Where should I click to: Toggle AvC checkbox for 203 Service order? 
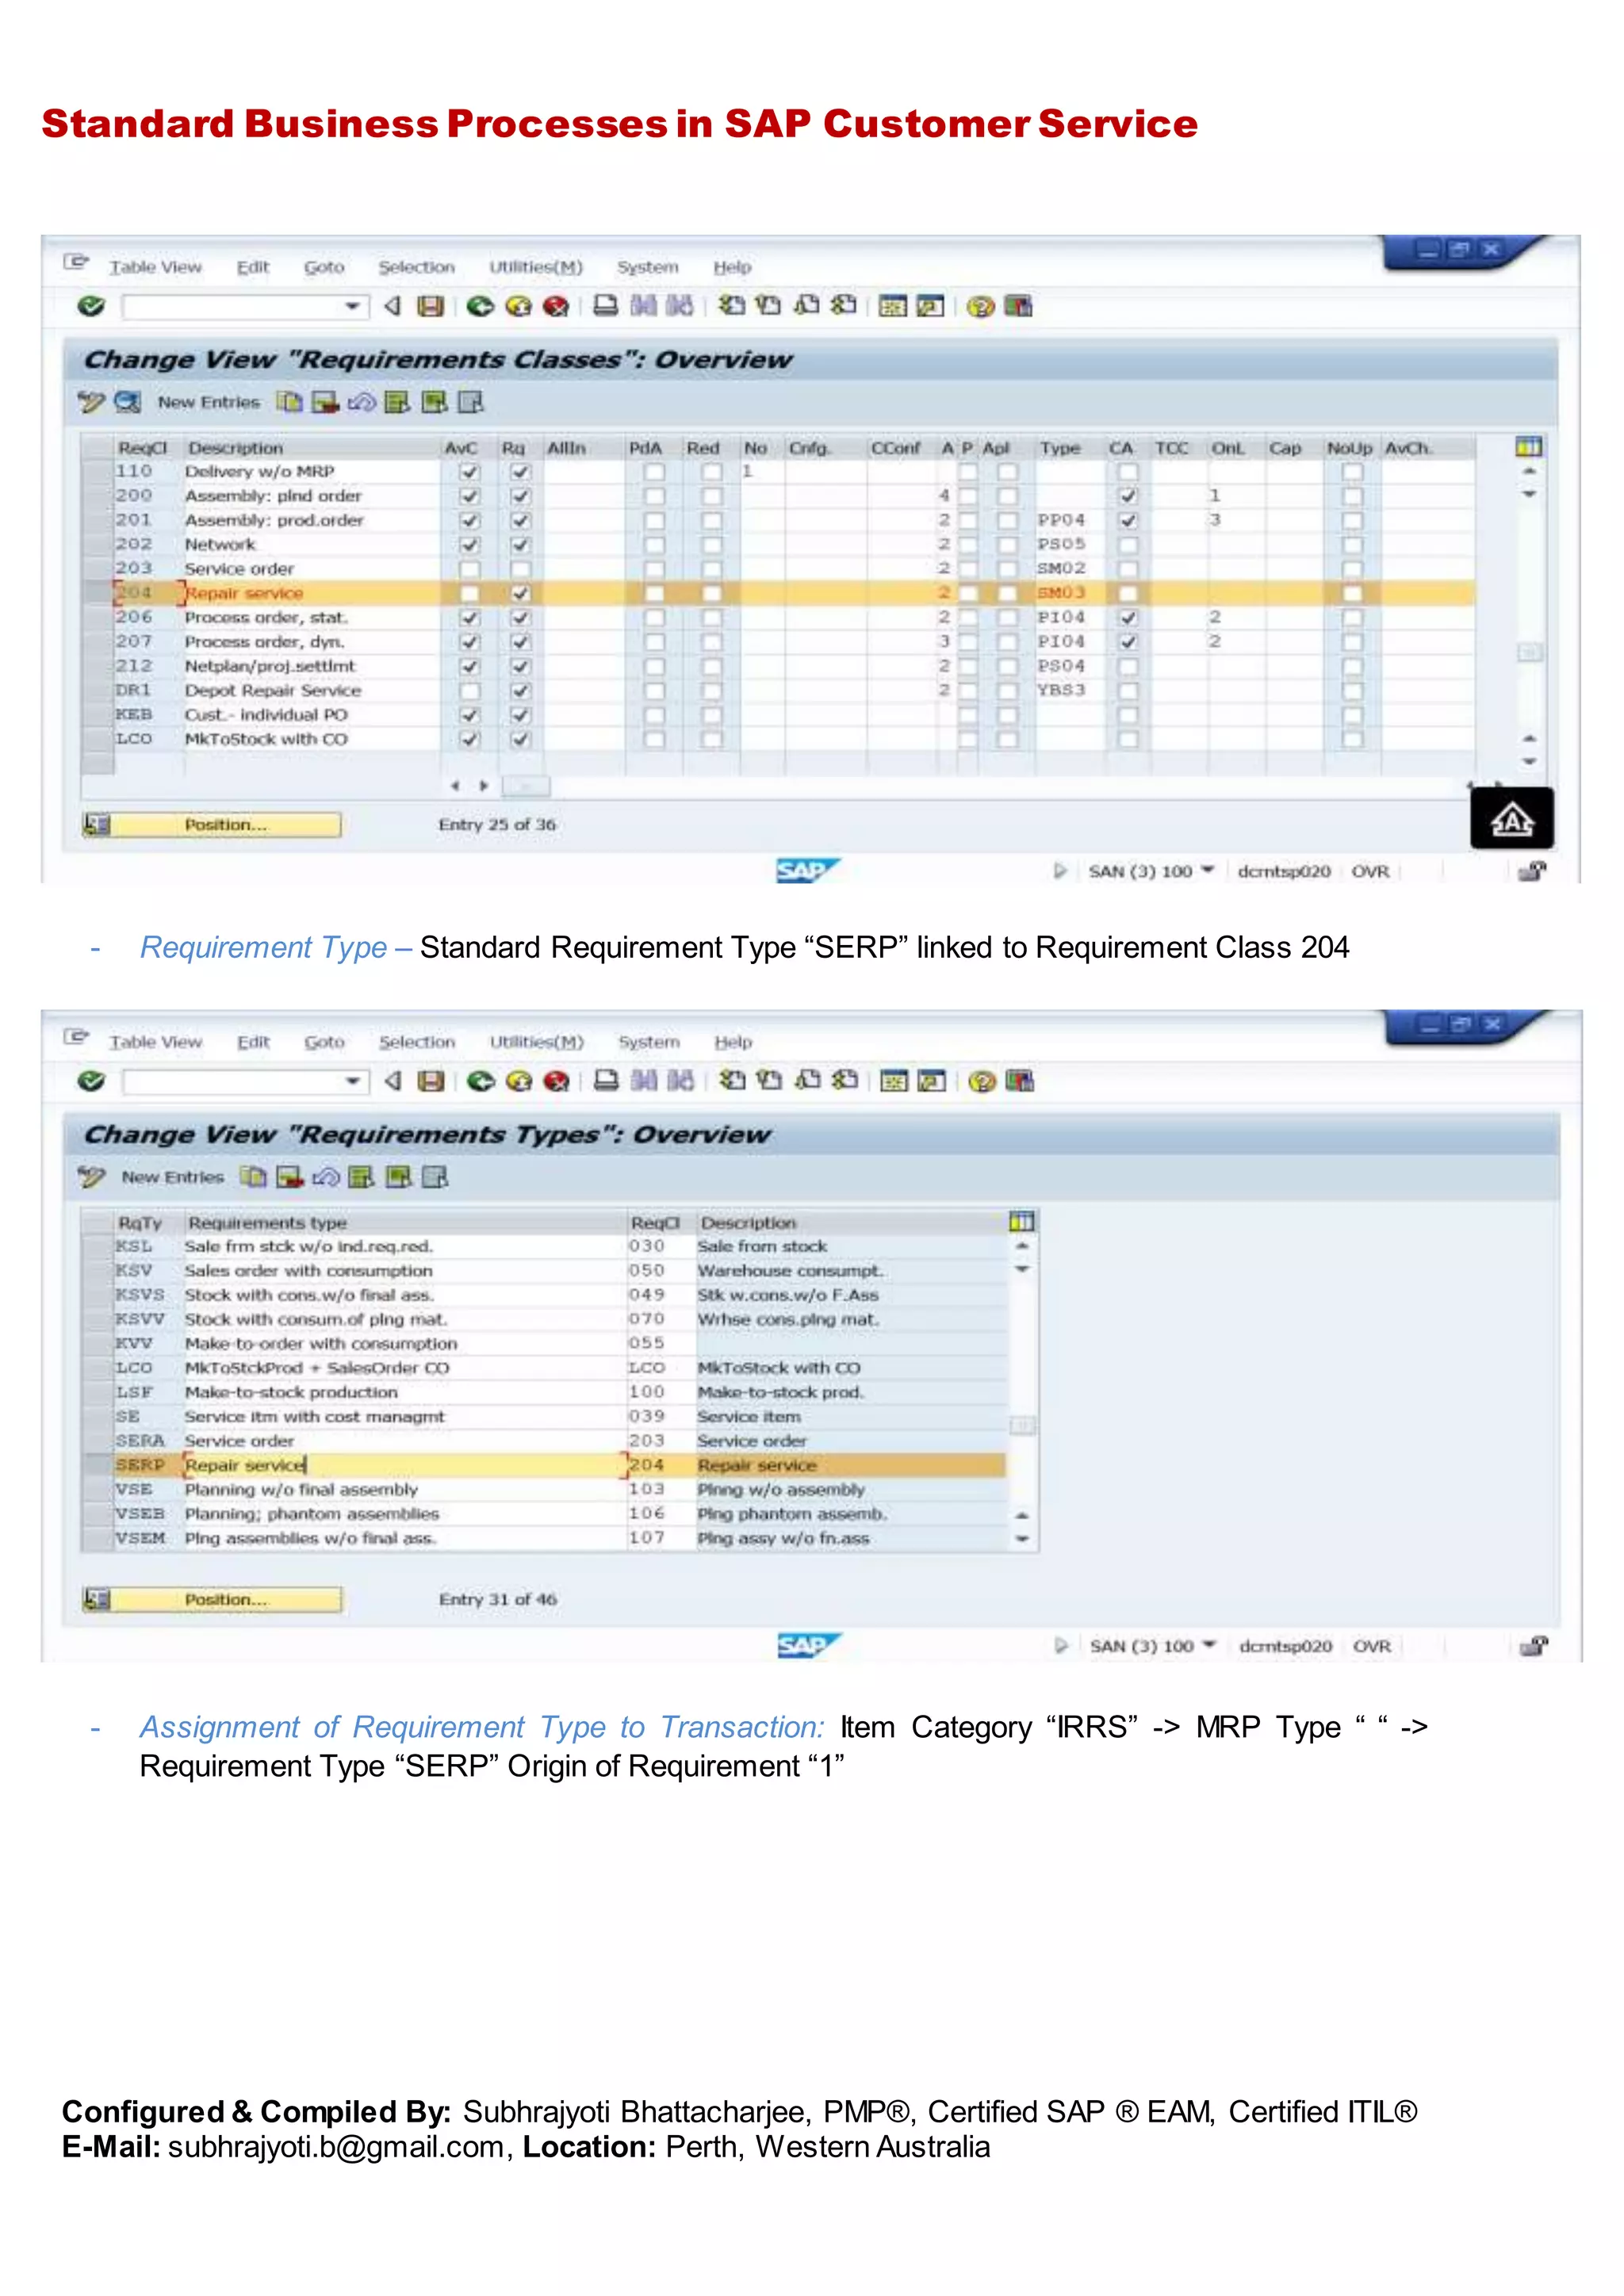pos(469,569)
